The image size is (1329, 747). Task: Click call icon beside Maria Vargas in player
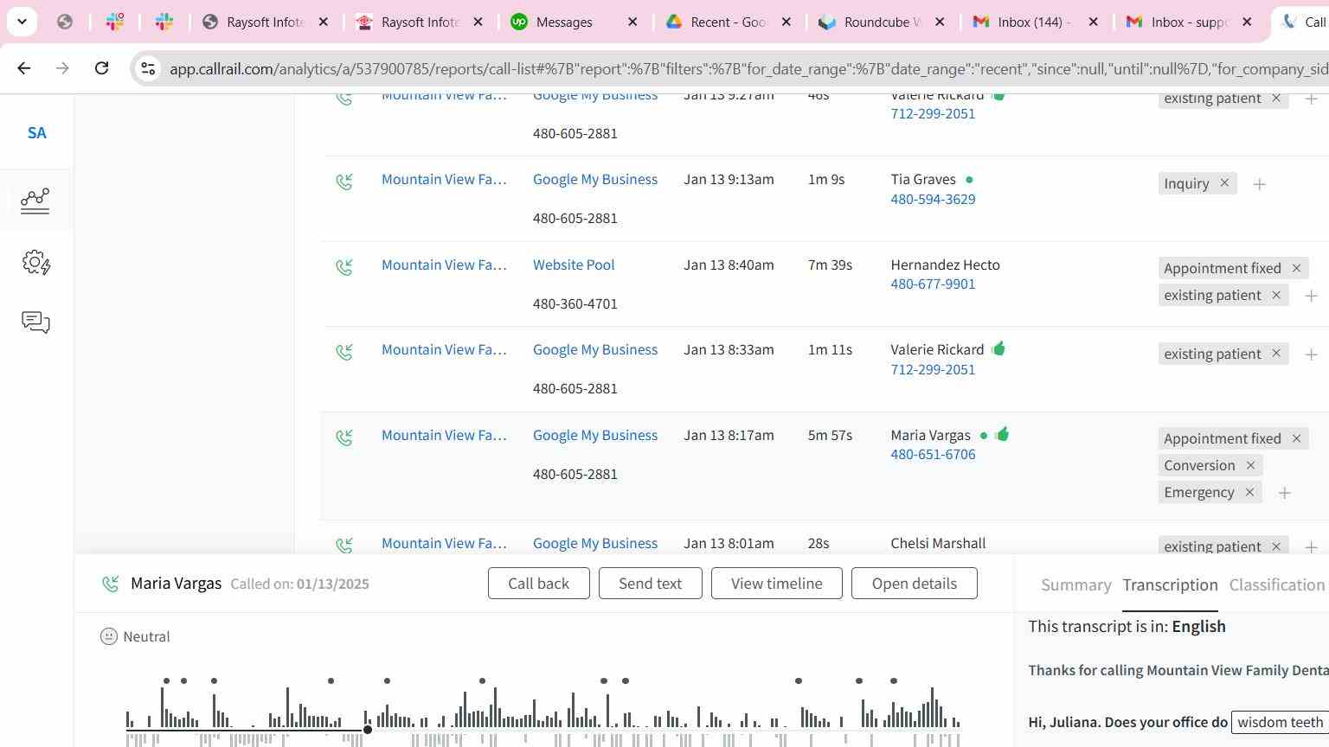[110, 584]
